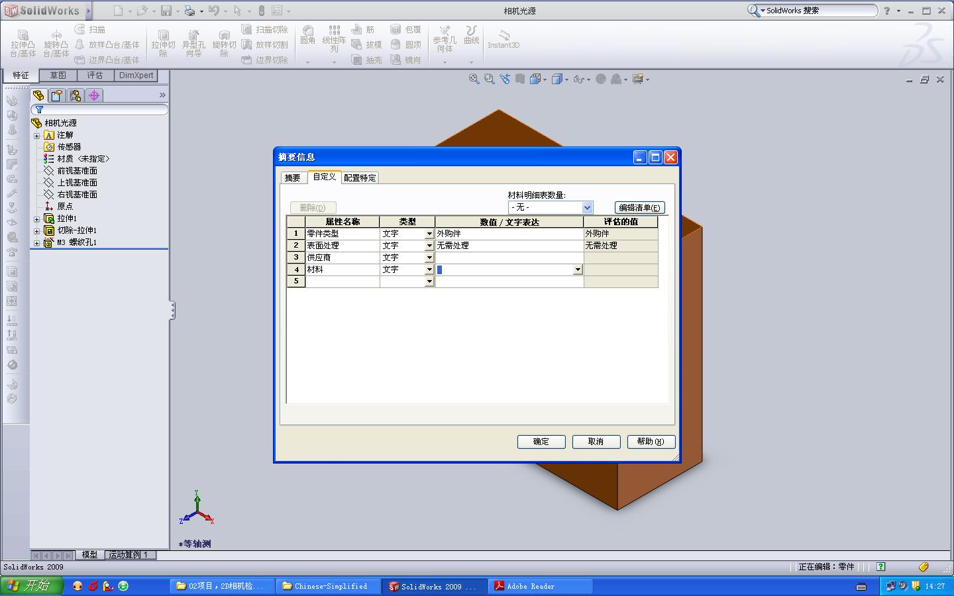The width and height of the screenshot is (954, 596).
Task: Expand the FeatureManager panel tabs chevron
Action: pos(162,95)
